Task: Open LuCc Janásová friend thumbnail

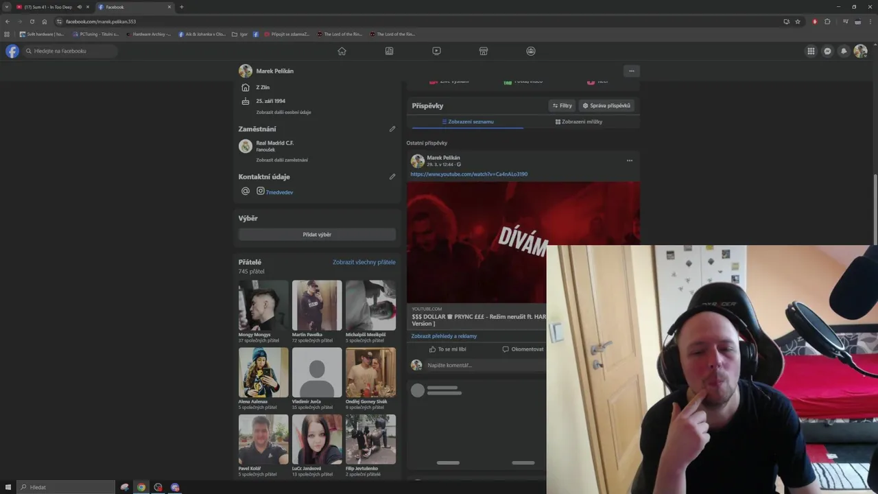Action: click(317, 439)
